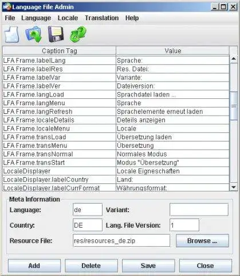This screenshot has width=240, height=276.
Task: Click the Caption Tag column header
Action: tap(60, 51)
